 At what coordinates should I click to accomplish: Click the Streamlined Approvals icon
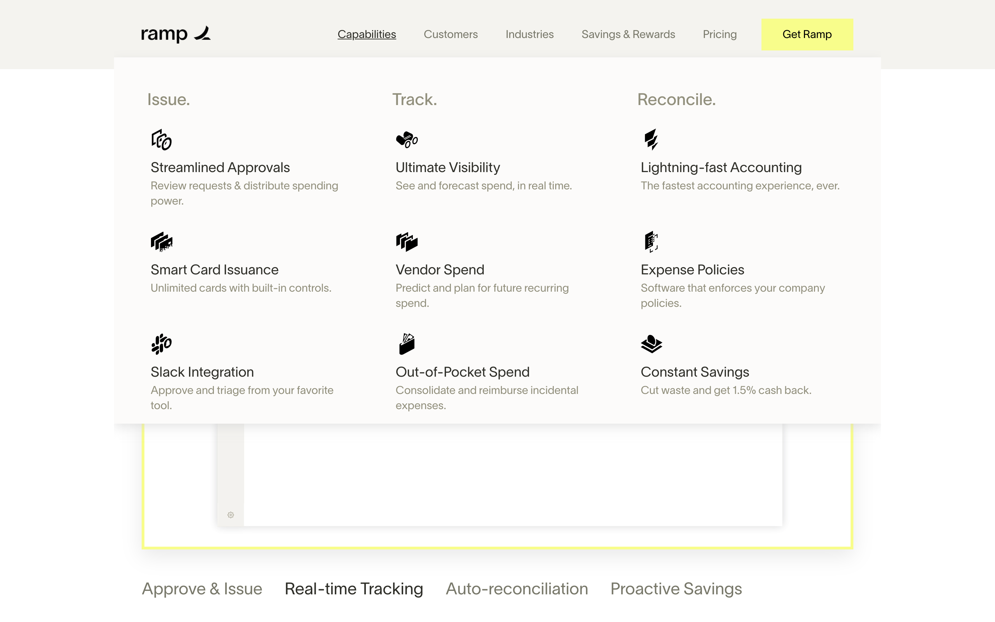coord(161,140)
